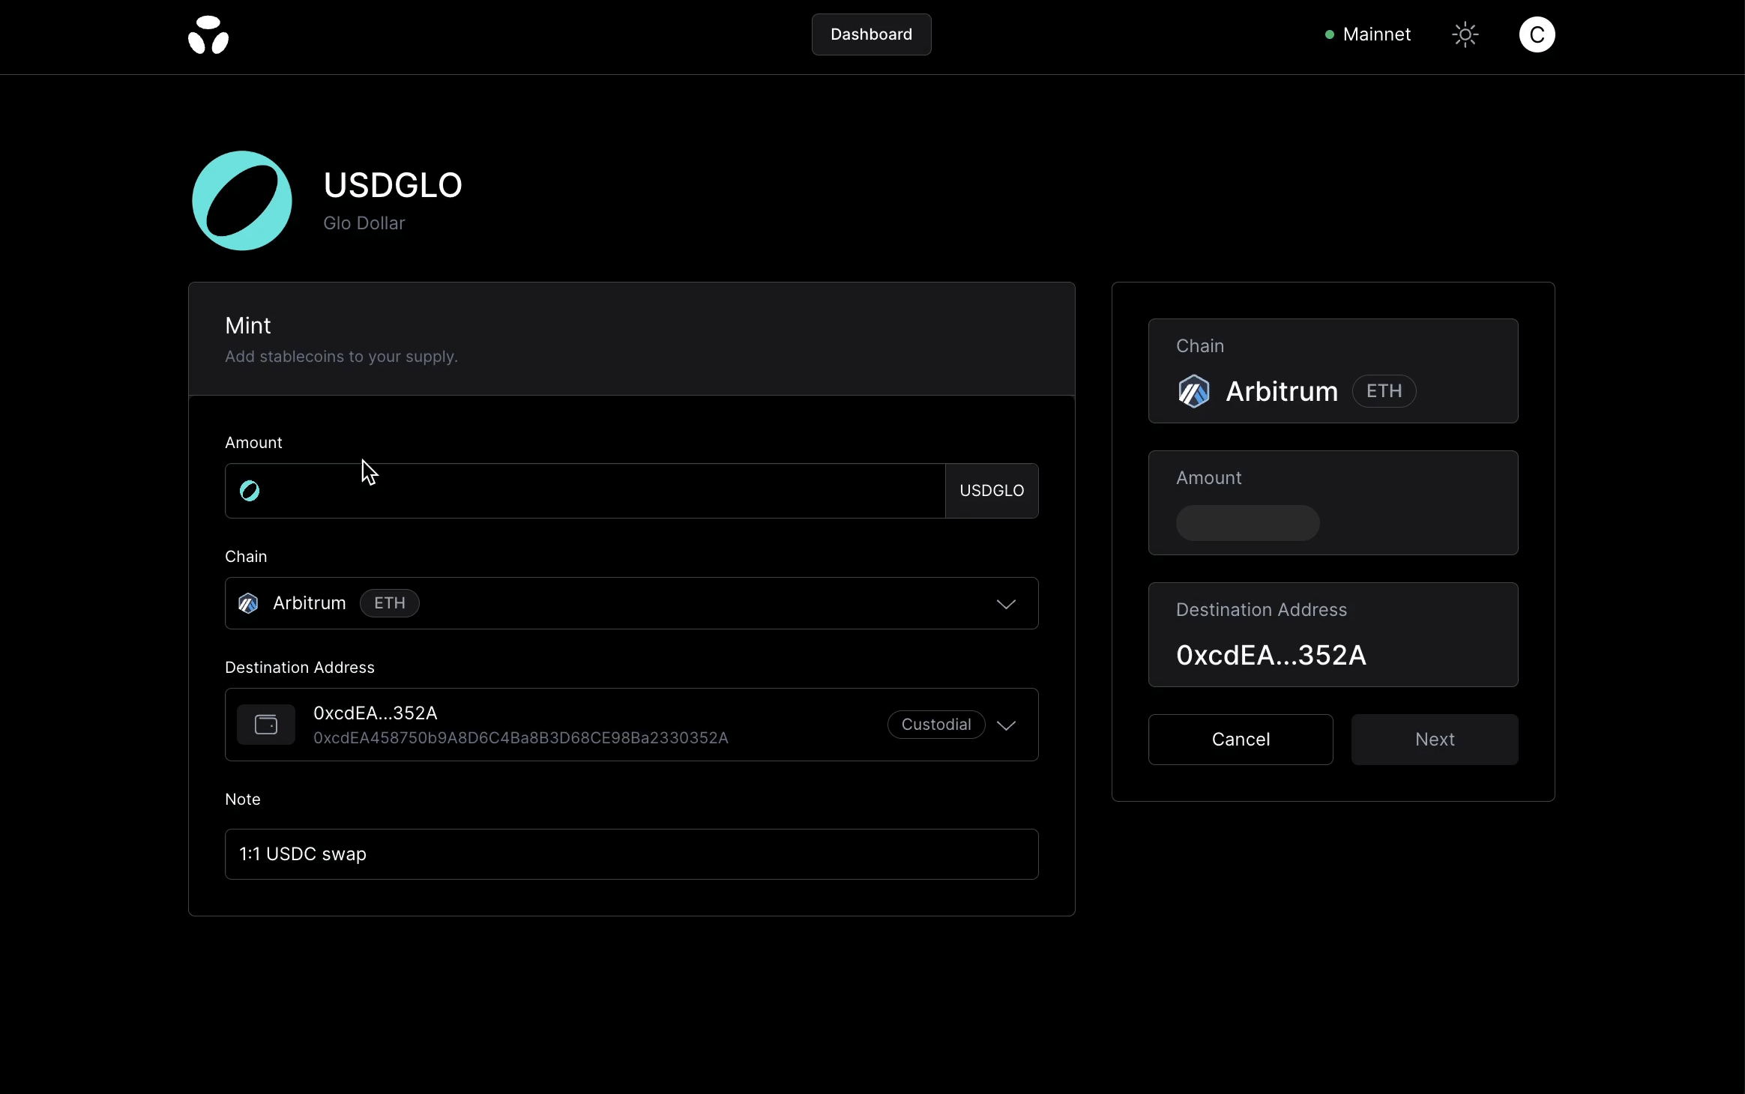Click the green Mainnet status dot

point(1329,35)
